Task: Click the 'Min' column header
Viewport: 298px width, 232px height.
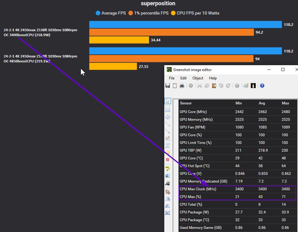Action: (x=239, y=103)
